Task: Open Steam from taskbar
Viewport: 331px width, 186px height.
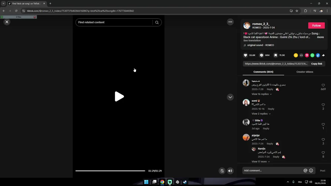Action: tap(185, 182)
